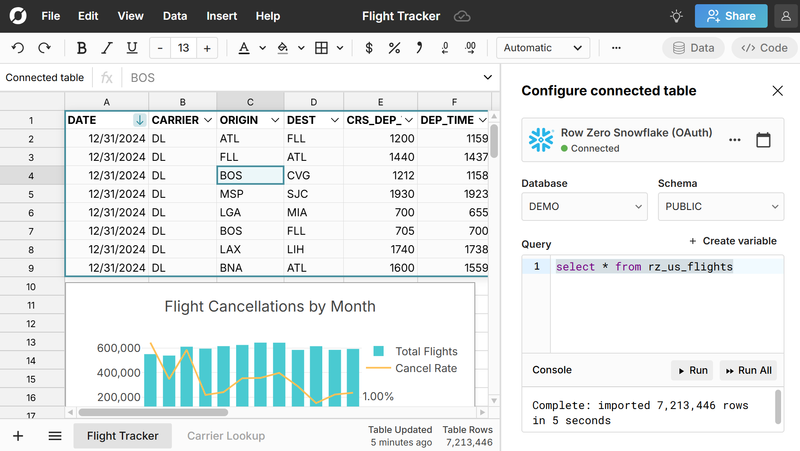800x451 pixels.
Task: Toggle italic formatting
Action: pyautogui.click(x=107, y=48)
